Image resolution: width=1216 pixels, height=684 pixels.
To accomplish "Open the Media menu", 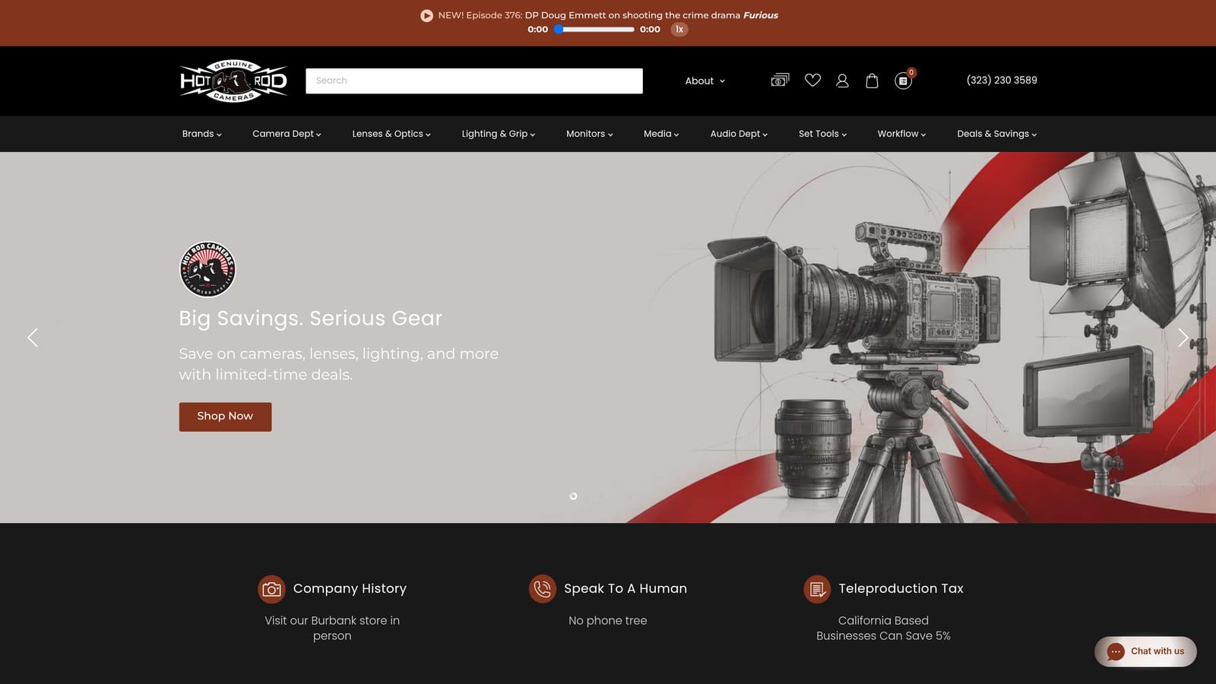I will point(661,134).
